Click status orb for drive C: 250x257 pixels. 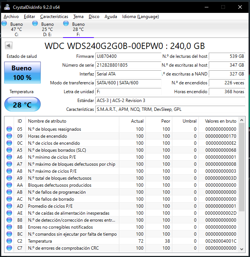[x=4, y=24]
